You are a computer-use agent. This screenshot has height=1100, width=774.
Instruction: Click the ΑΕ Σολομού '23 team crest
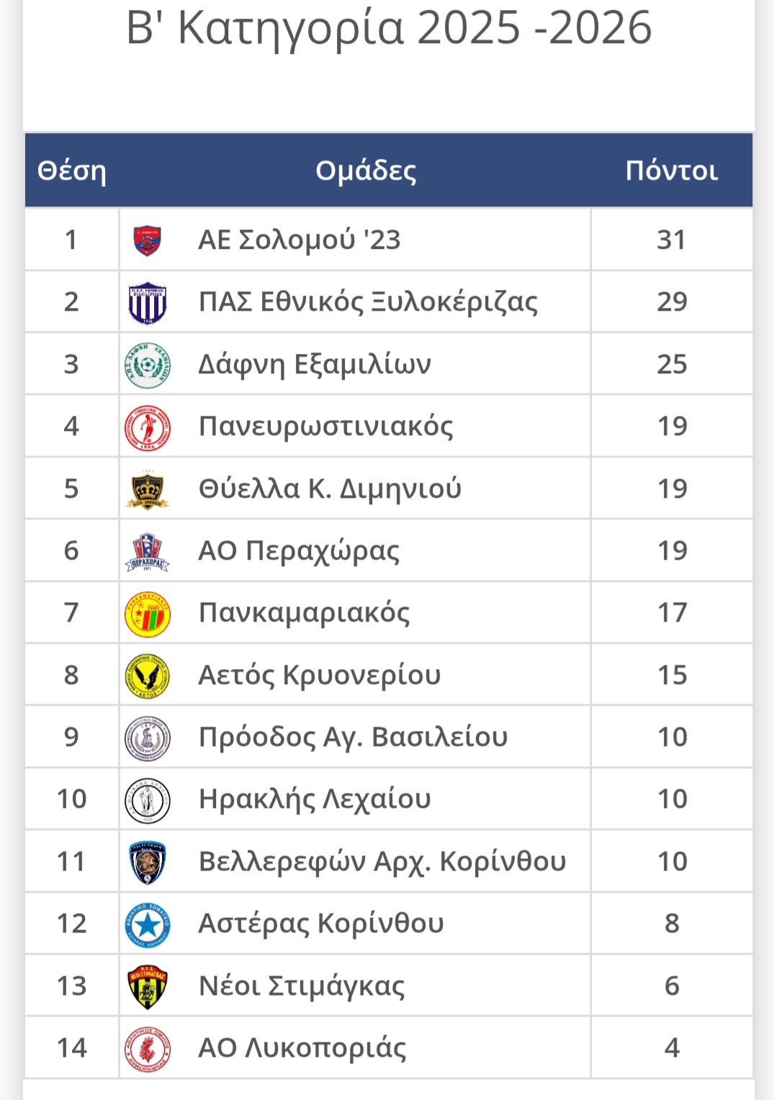coord(148,240)
